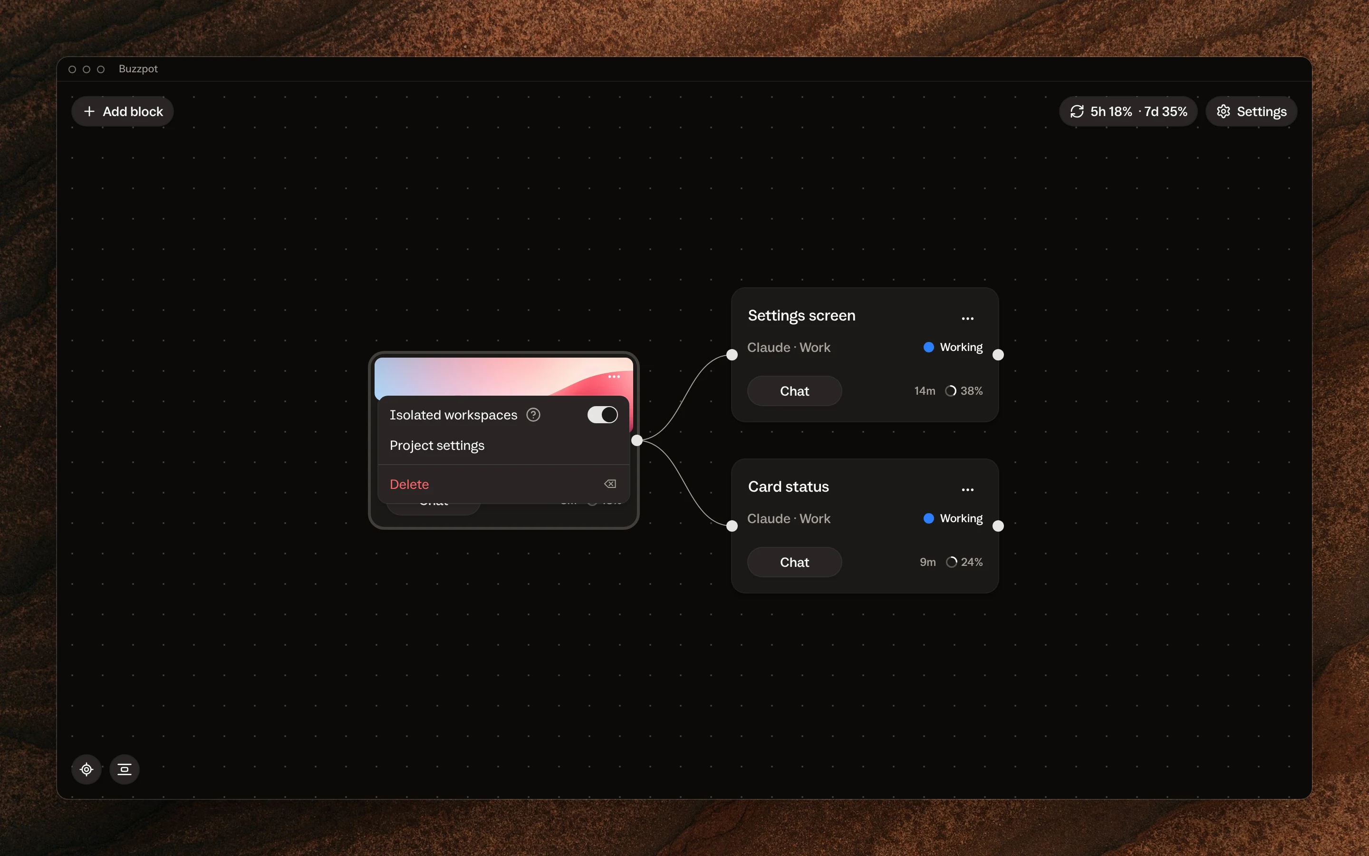Click the Card status input connector dot
The height and width of the screenshot is (856, 1369).
[732, 526]
